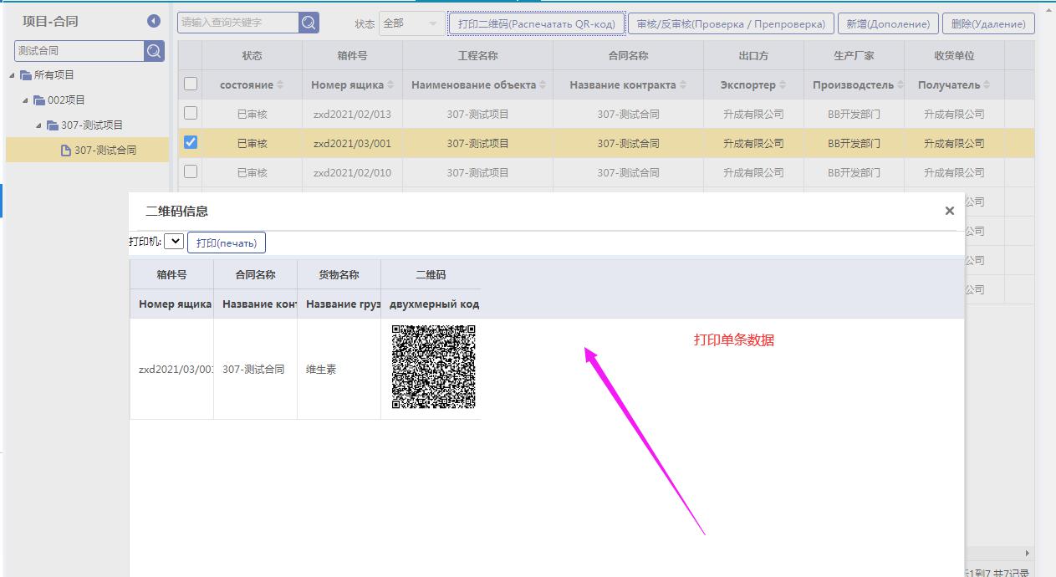The height and width of the screenshot is (577, 1056).
Task: Open the printer selection dropdown
Action: [x=174, y=242]
